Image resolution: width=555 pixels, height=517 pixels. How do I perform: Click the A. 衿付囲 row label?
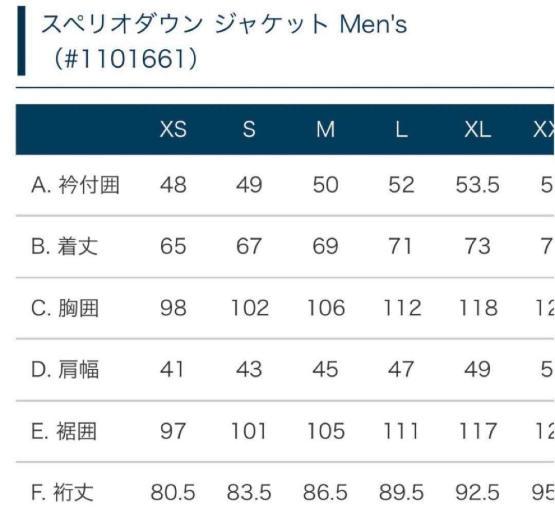75,185
